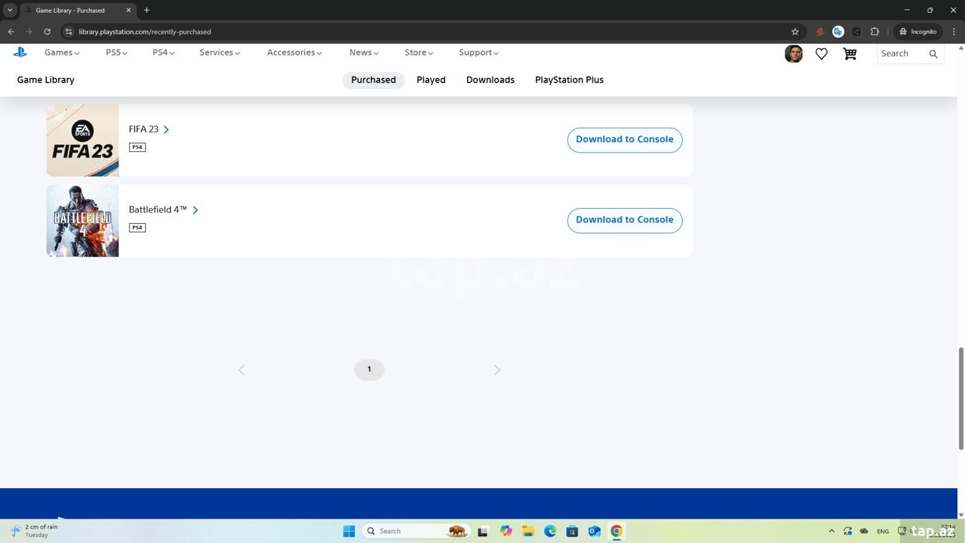Click the magnifier icon in site search
This screenshot has width=965, height=543.
click(x=933, y=54)
